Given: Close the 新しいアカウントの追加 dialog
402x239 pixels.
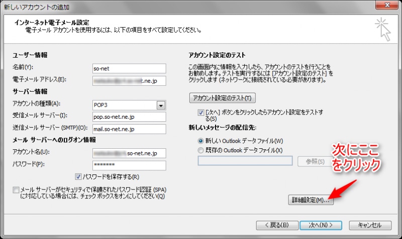Looking at the screenshot, I should 387,5.
